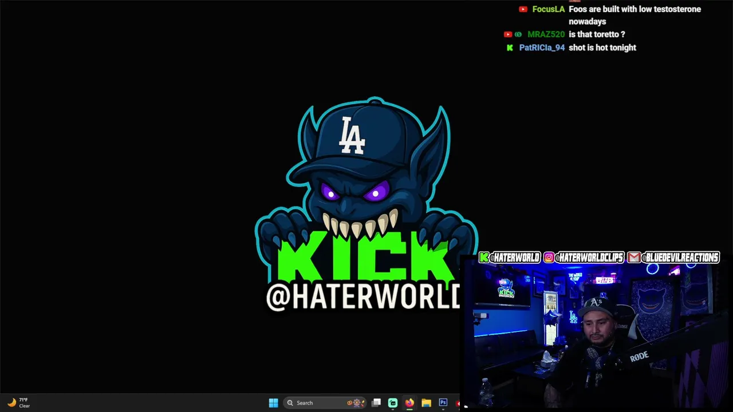Open the Windows Start menu
This screenshot has height=412, width=733.
tap(273, 403)
